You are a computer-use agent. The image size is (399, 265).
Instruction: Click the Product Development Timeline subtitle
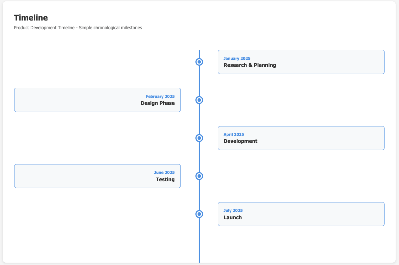77,28
